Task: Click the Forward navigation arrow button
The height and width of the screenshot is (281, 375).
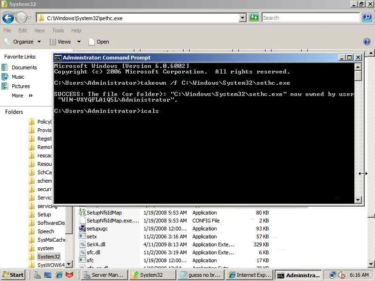Action: coord(21,18)
